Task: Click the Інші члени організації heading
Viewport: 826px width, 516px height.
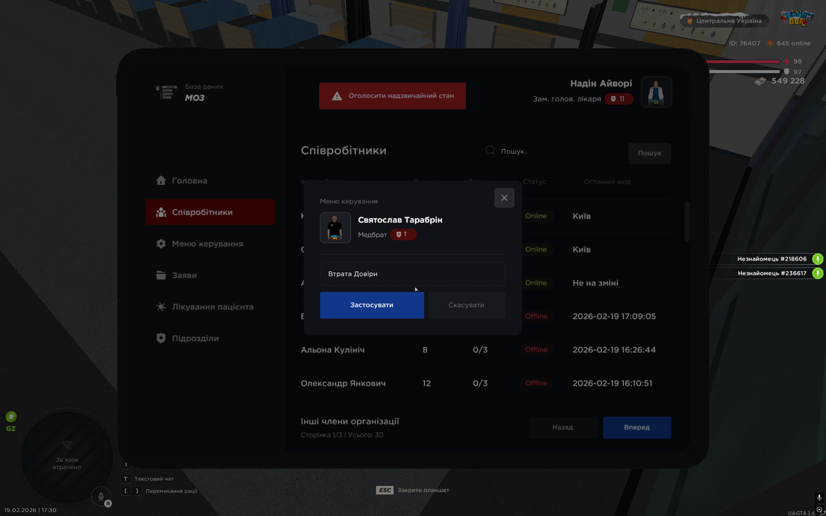Action: click(x=350, y=421)
